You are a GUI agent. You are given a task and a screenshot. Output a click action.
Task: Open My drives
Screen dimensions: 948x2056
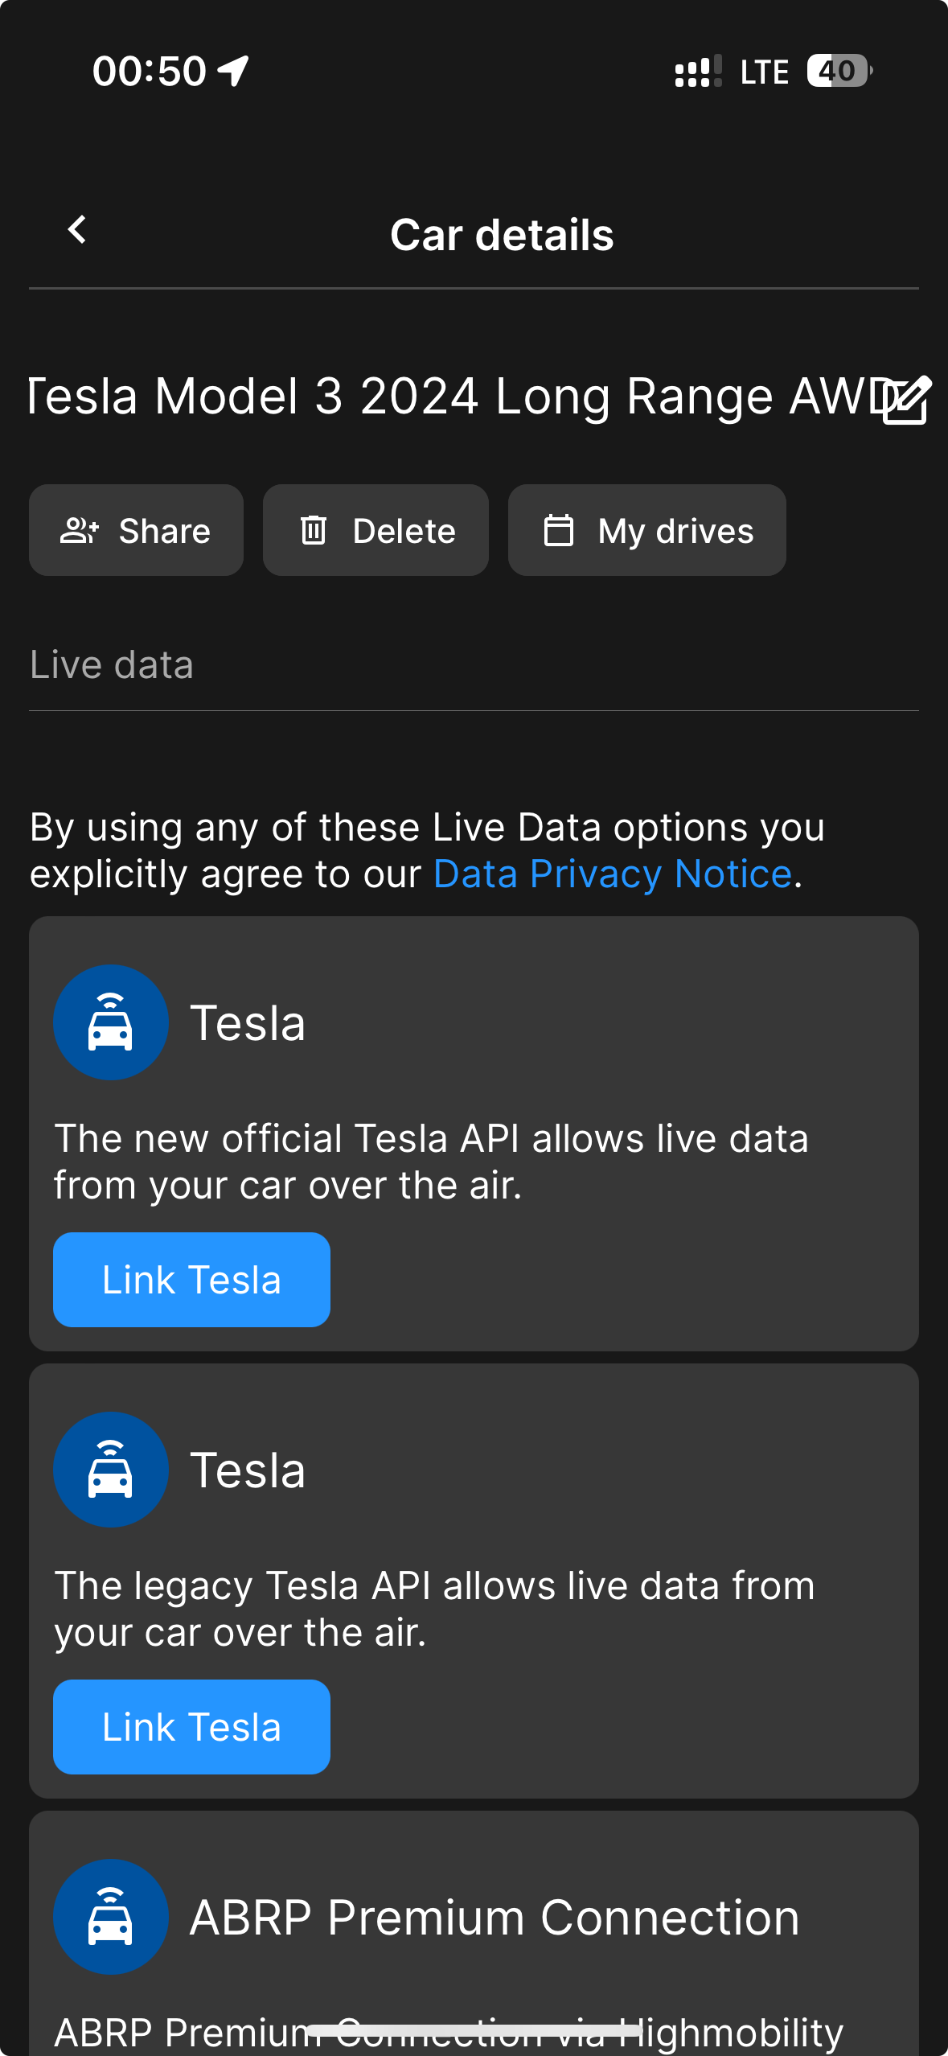[647, 530]
